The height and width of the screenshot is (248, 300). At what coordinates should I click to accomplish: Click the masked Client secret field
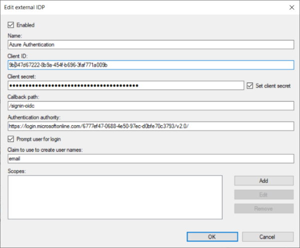tap(125, 86)
